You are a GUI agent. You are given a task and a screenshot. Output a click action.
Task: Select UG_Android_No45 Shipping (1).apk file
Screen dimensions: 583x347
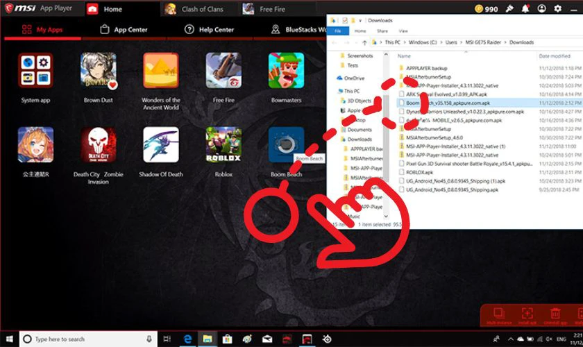[x=455, y=181]
